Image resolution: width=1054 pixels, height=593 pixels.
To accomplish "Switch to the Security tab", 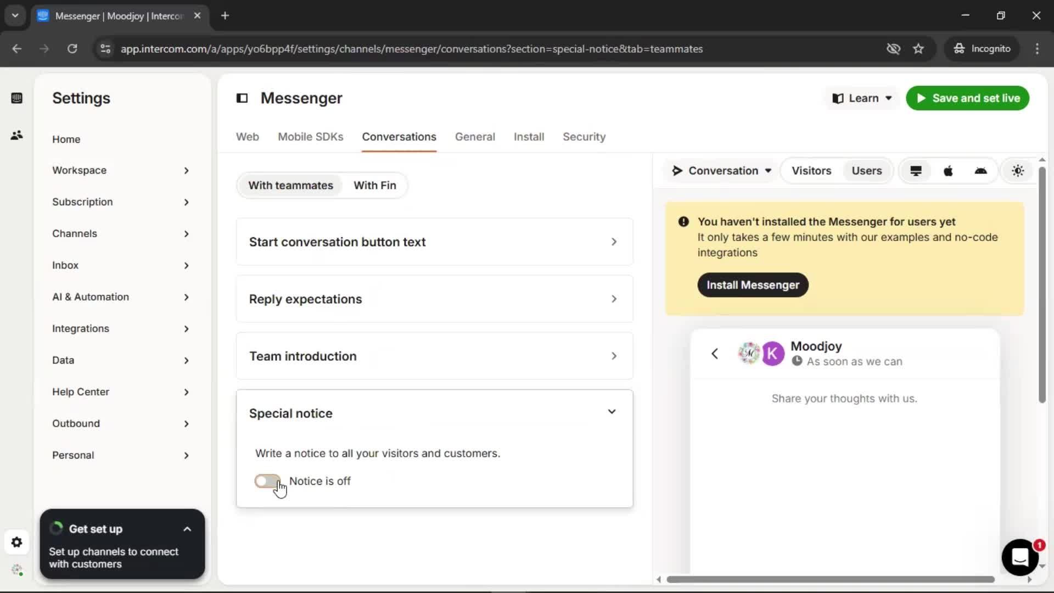I will [584, 137].
